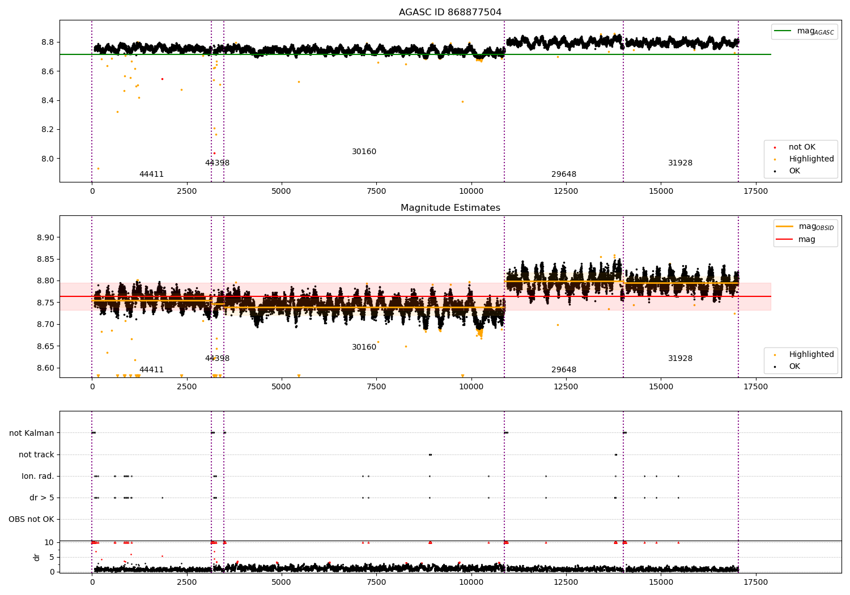Click obsid label 44411 in Magnitude Estimates plot
This screenshot has height=595, width=850.
tap(151, 369)
